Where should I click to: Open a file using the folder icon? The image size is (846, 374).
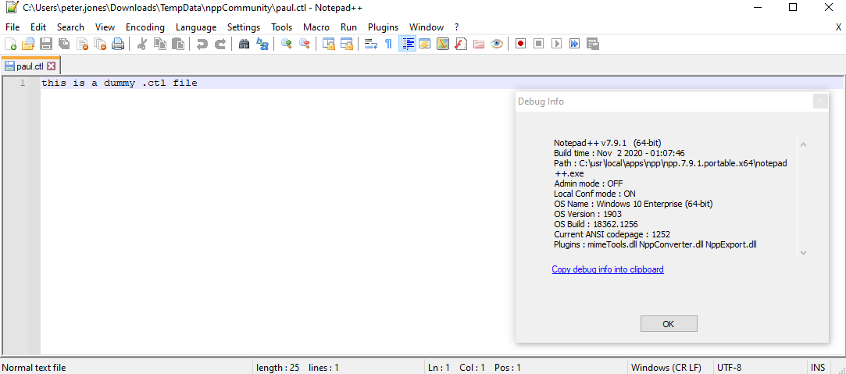pyautogui.click(x=28, y=45)
